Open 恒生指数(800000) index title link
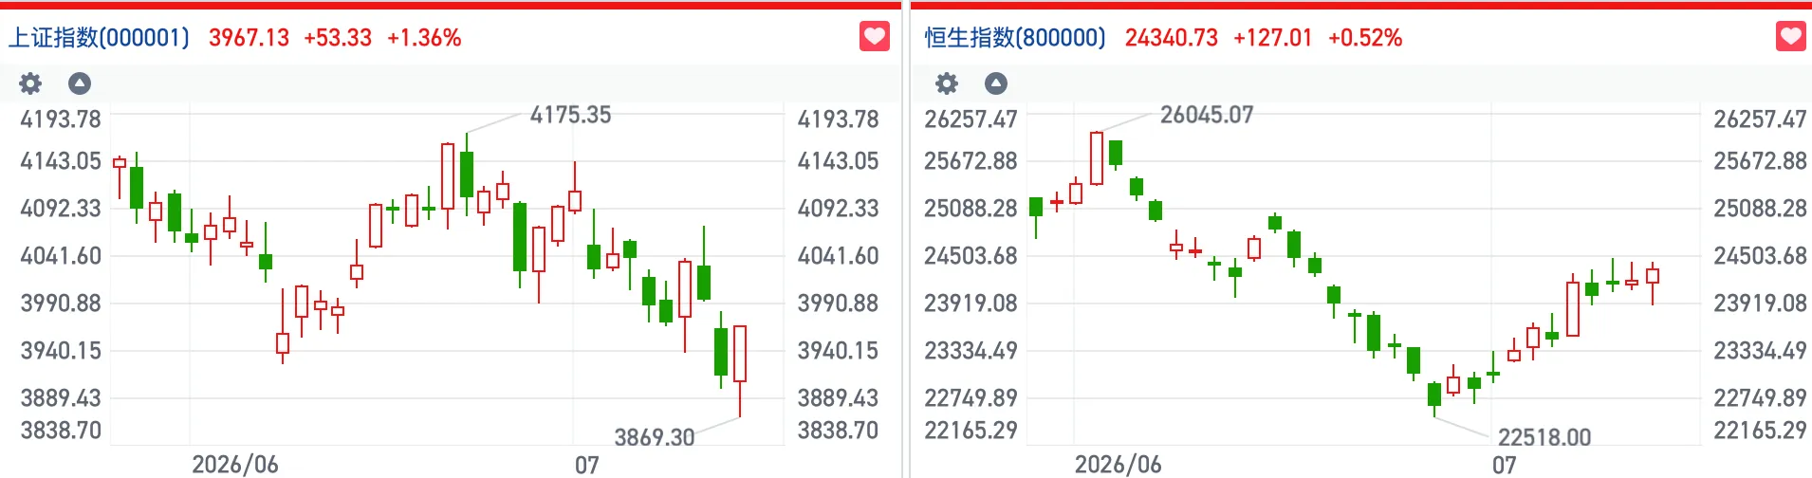This screenshot has width=1812, height=478. [1016, 38]
